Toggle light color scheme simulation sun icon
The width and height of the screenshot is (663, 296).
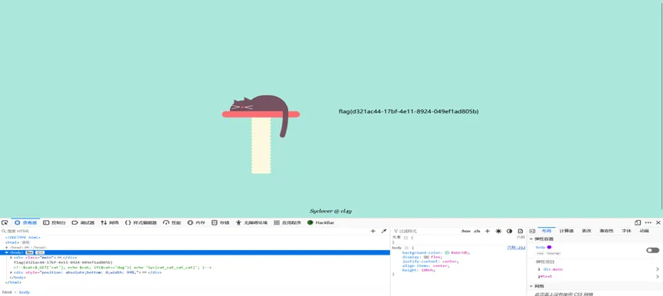click(x=498, y=232)
